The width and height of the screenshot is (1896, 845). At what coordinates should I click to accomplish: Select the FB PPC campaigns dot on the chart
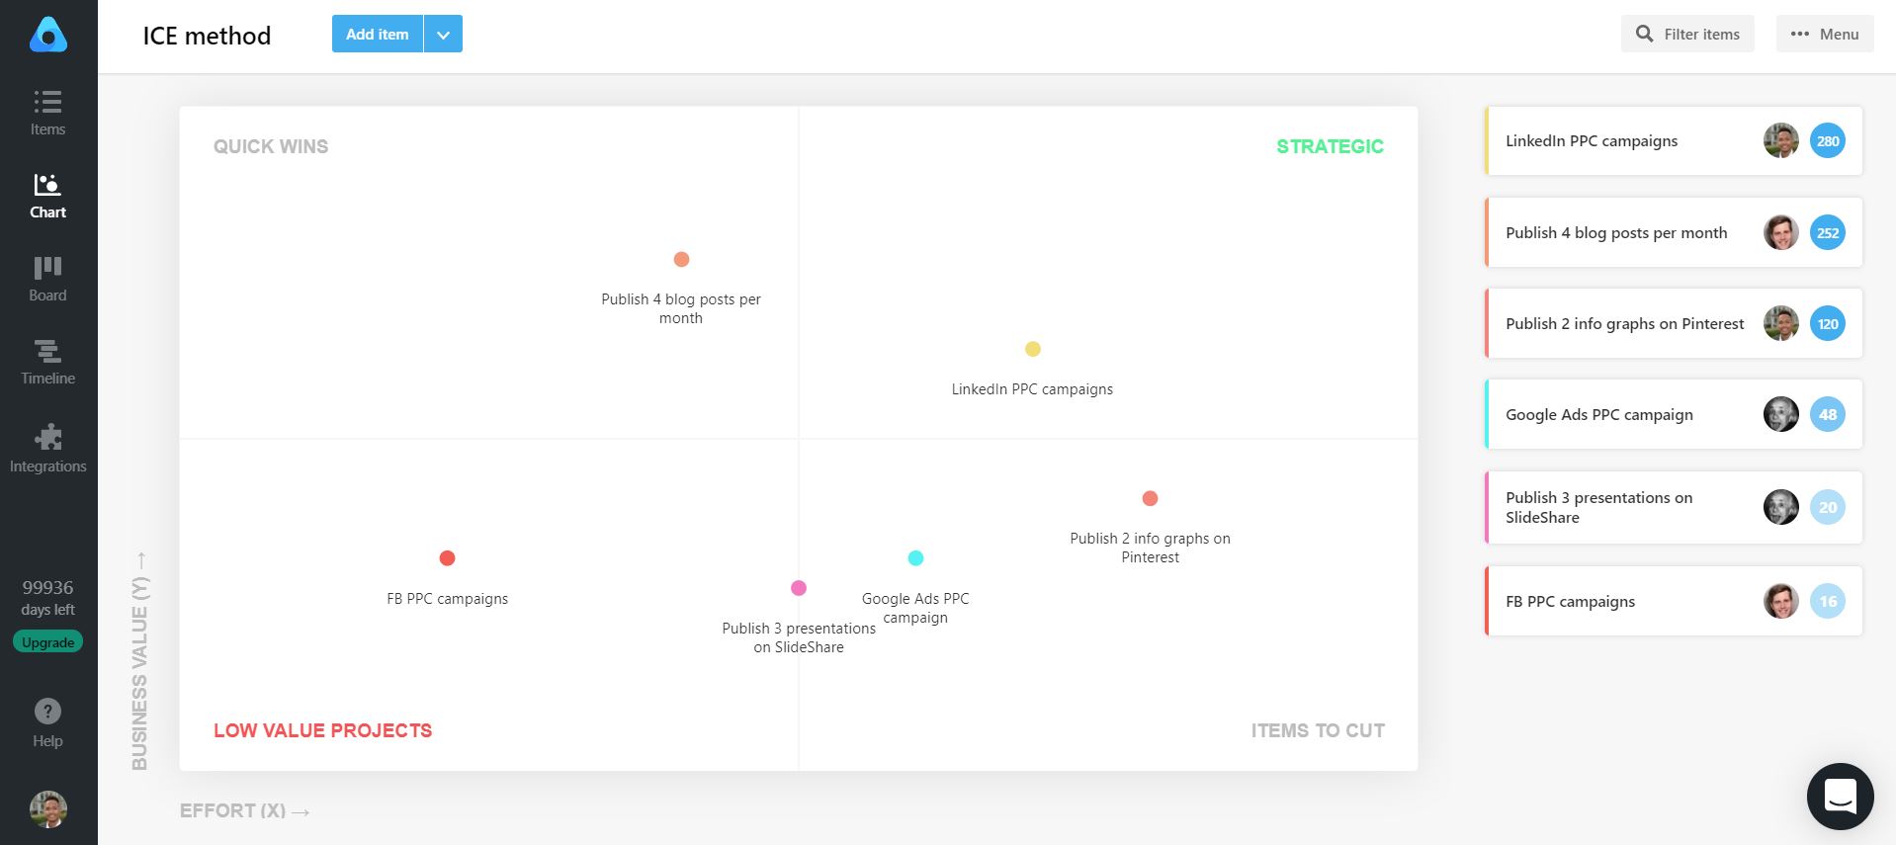[447, 557]
